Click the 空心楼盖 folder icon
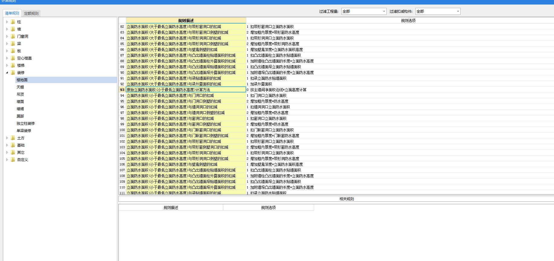The image size is (554, 261). tap(13, 58)
